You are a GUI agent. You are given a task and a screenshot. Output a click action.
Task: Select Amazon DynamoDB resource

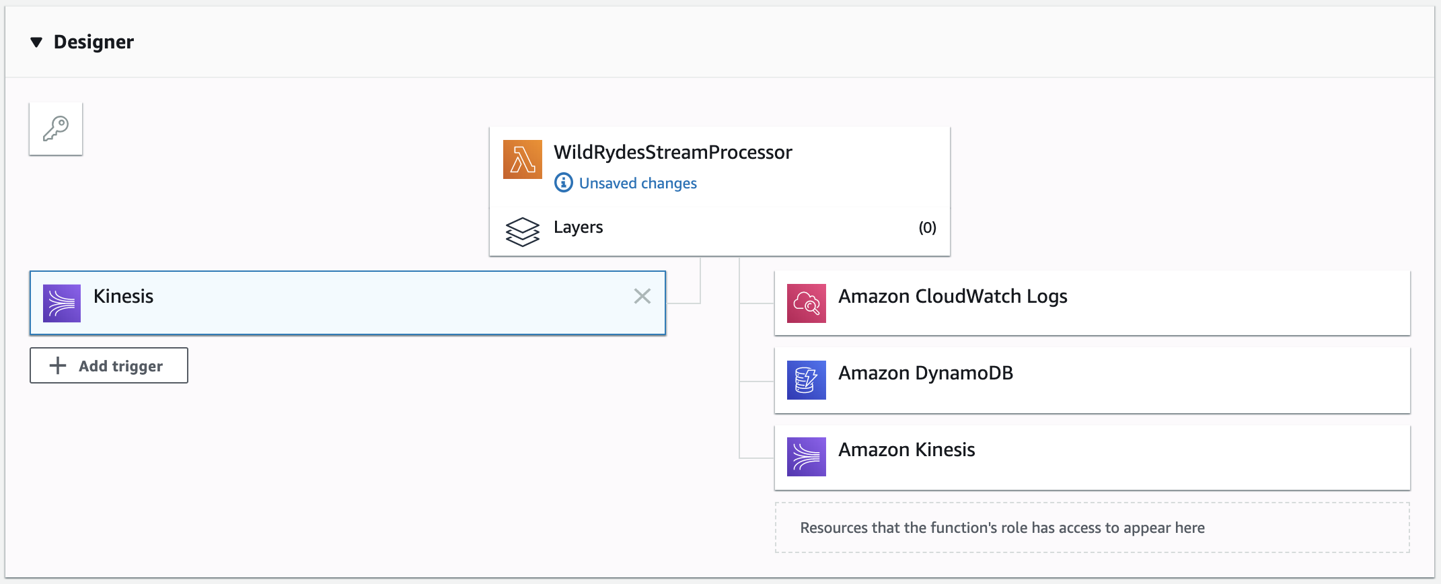(1093, 380)
